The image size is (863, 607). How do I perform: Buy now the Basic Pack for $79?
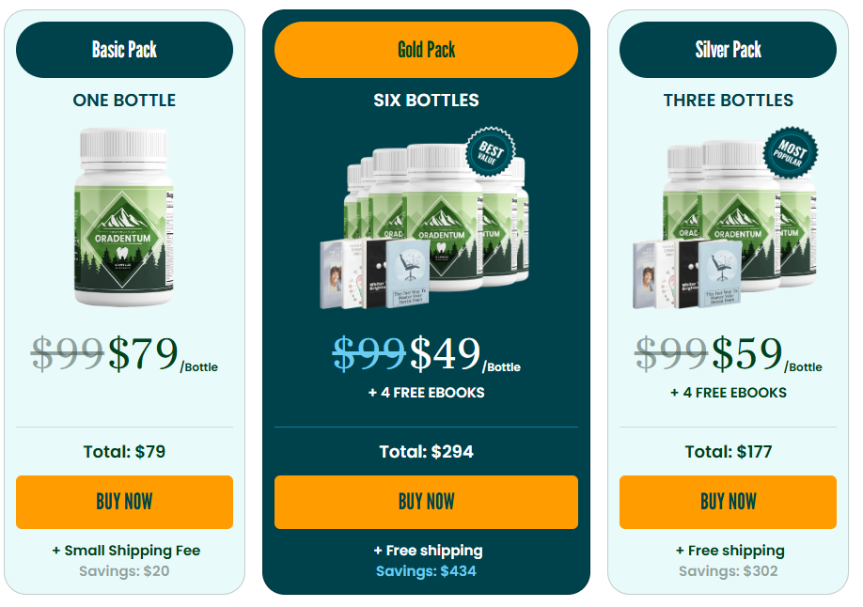pyautogui.click(x=124, y=502)
